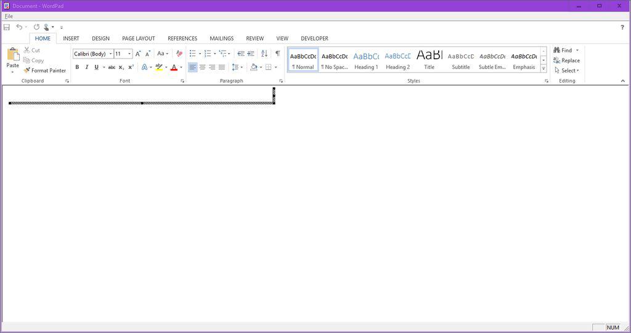Apply the Subtle Emphasis style
The width and height of the screenshot is (631, 333).
(492, 60)
